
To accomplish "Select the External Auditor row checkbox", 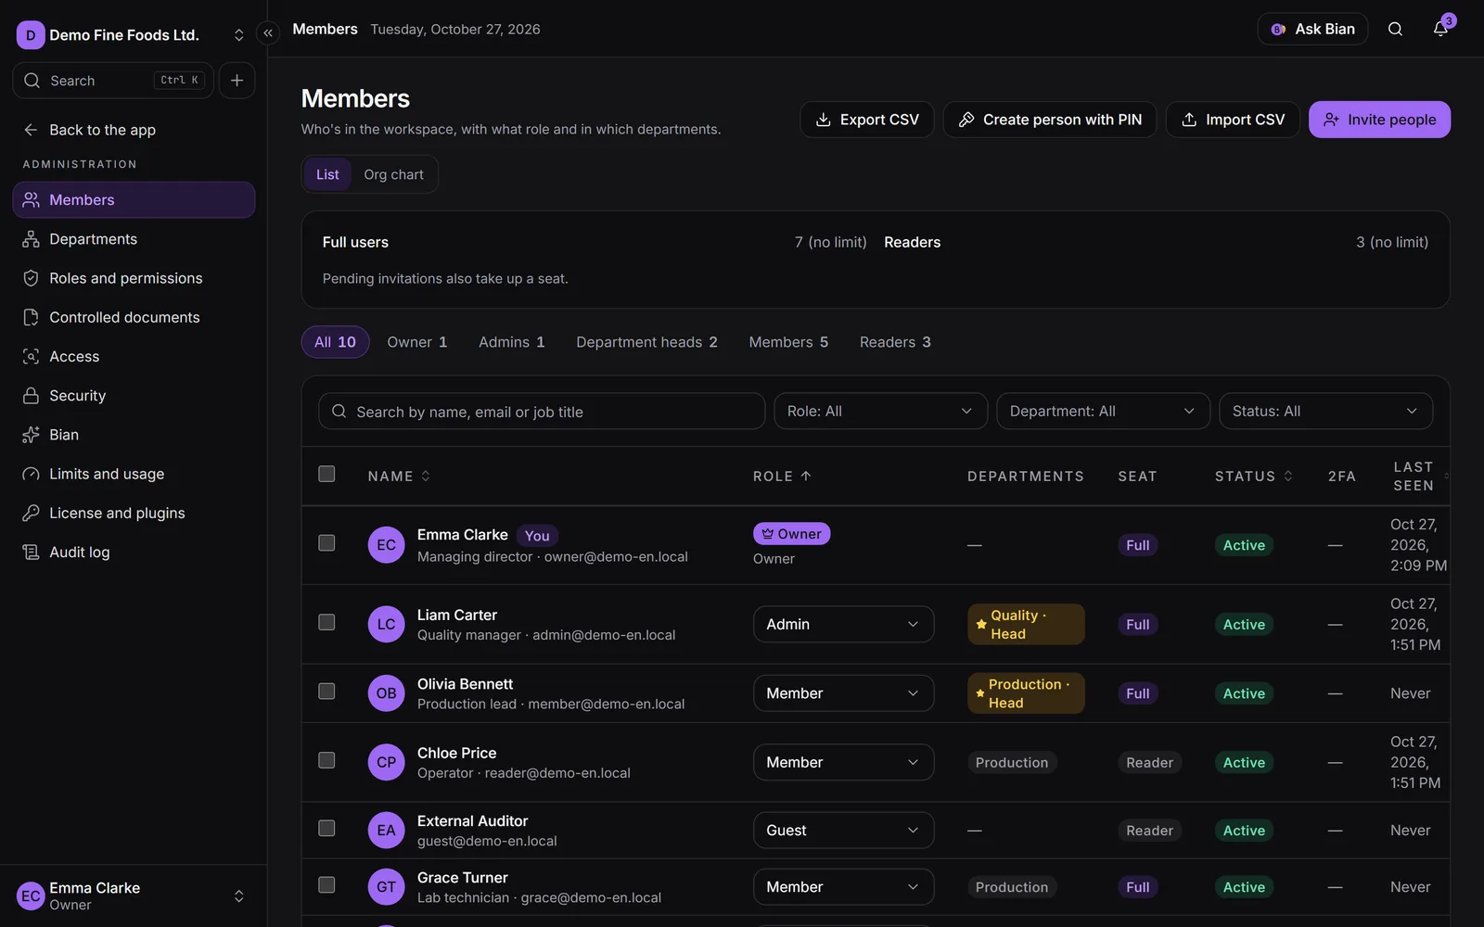I will [326, 829].
